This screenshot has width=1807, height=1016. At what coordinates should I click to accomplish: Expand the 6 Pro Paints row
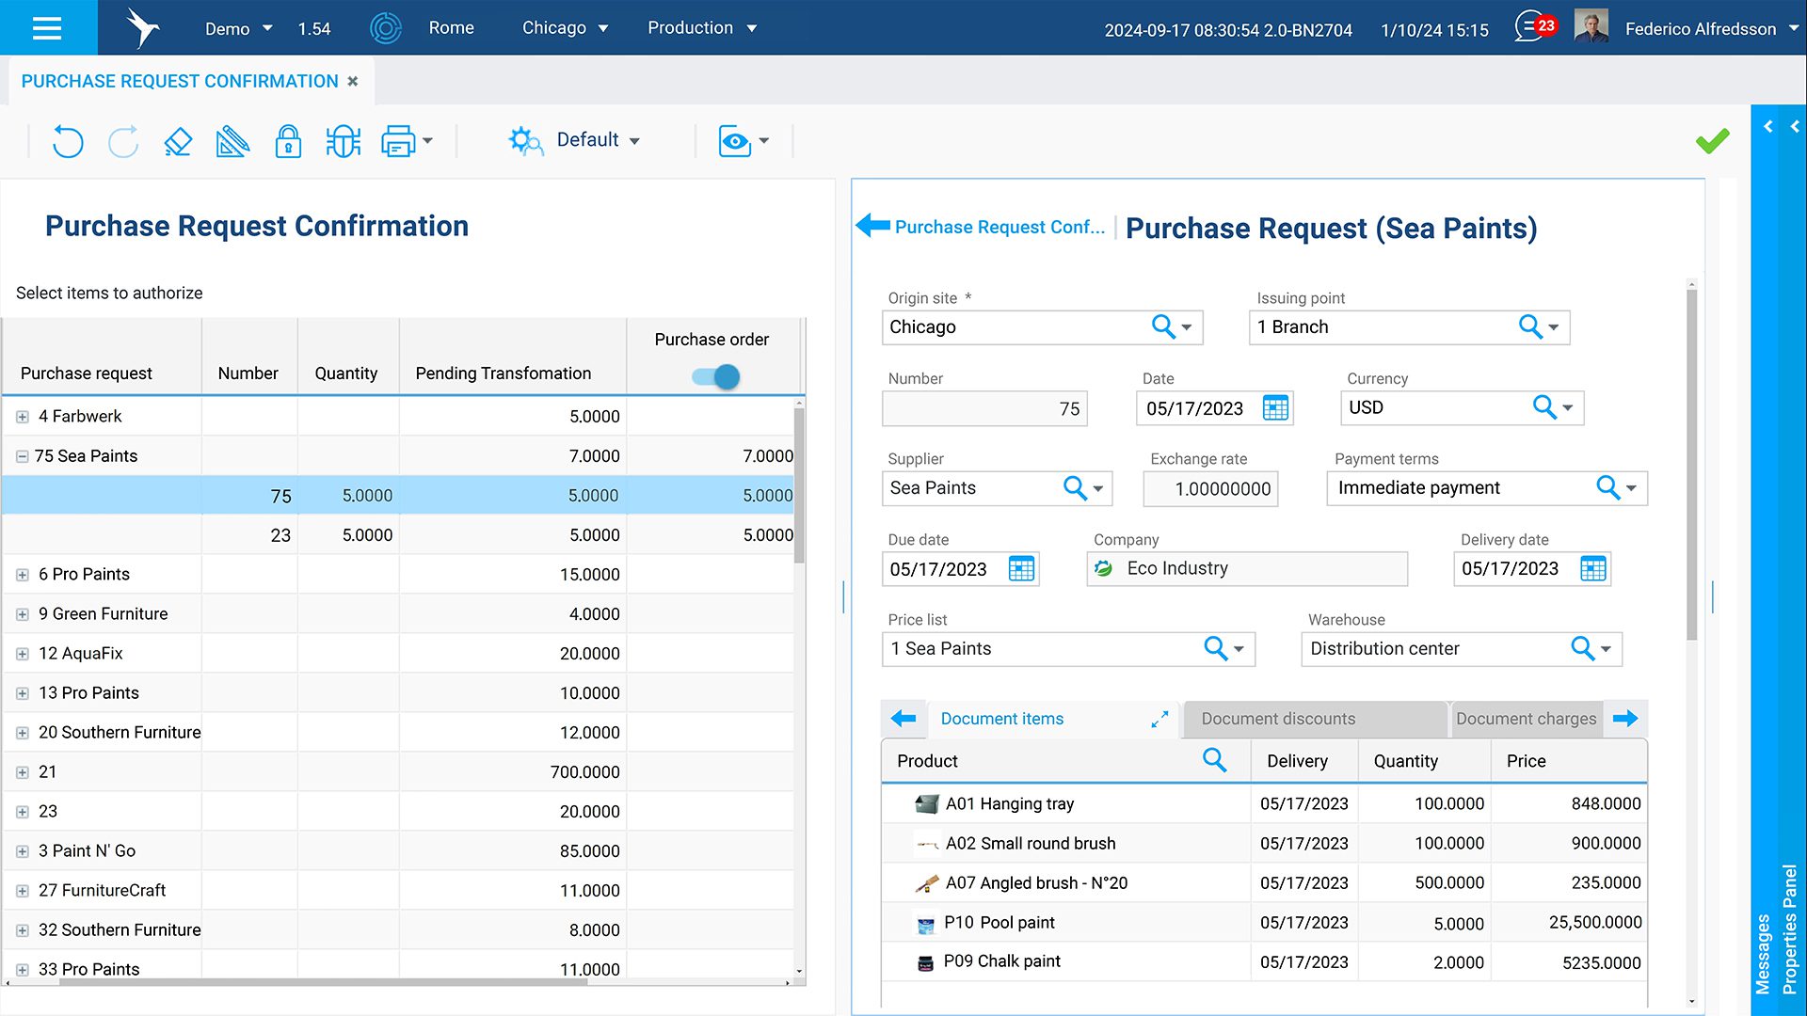point(23,575)
